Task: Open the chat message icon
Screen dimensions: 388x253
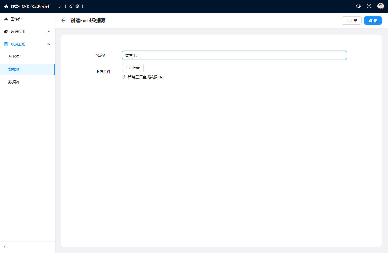Action: 358,6
